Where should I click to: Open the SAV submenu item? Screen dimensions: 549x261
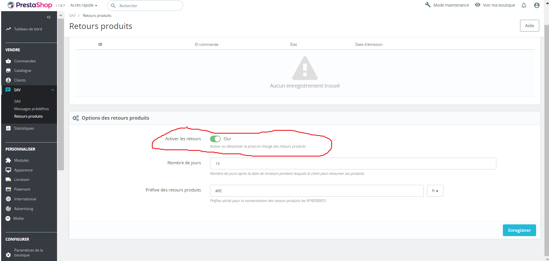(17, 101)
